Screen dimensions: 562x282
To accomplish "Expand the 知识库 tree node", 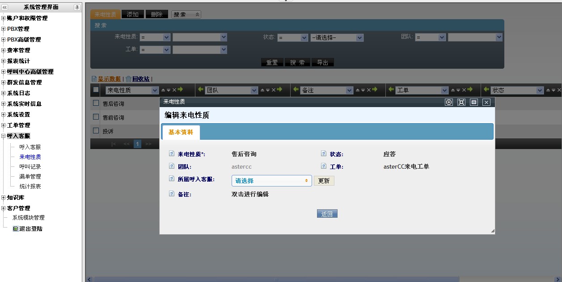I will (4, 198).
